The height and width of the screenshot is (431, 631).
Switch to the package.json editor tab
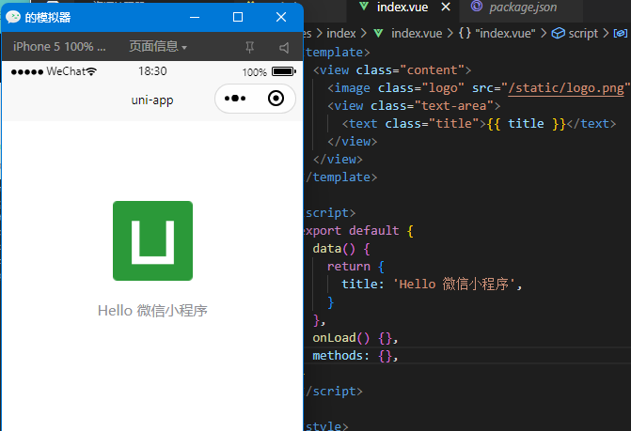point(523,8)
